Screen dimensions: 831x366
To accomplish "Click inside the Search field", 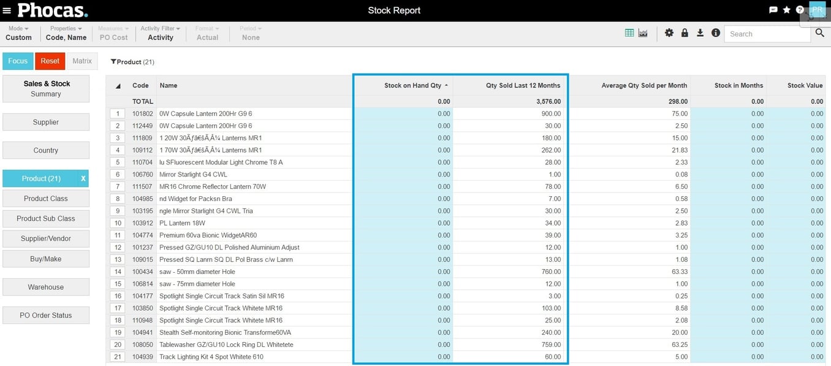I will pyautogui.click(x=767, y=34).
